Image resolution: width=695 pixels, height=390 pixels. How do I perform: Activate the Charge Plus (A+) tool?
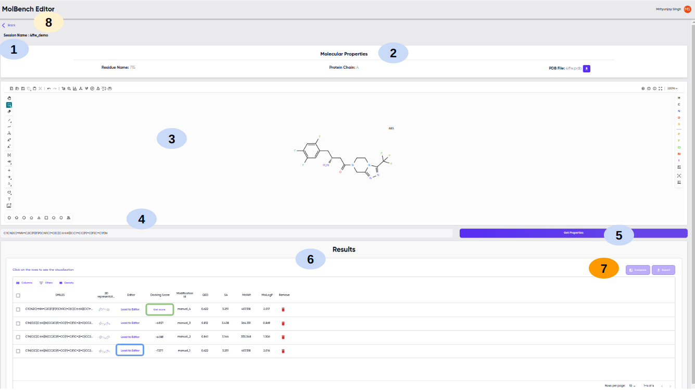click(9, 140)
